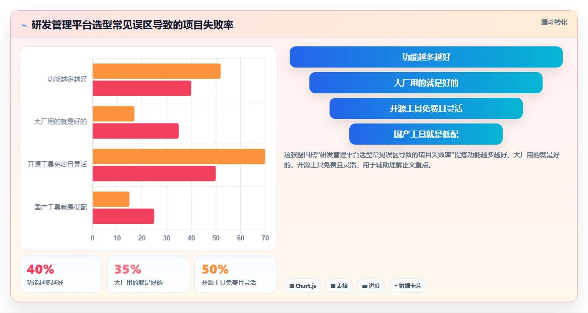The height and width of the screenshot is (313, 588).
Task: Click the red bar for 大厂用的就是好的
Action: coord(136,131)
